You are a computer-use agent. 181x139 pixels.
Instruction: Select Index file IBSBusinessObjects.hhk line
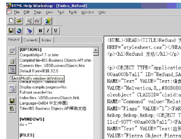click(50, 98)
